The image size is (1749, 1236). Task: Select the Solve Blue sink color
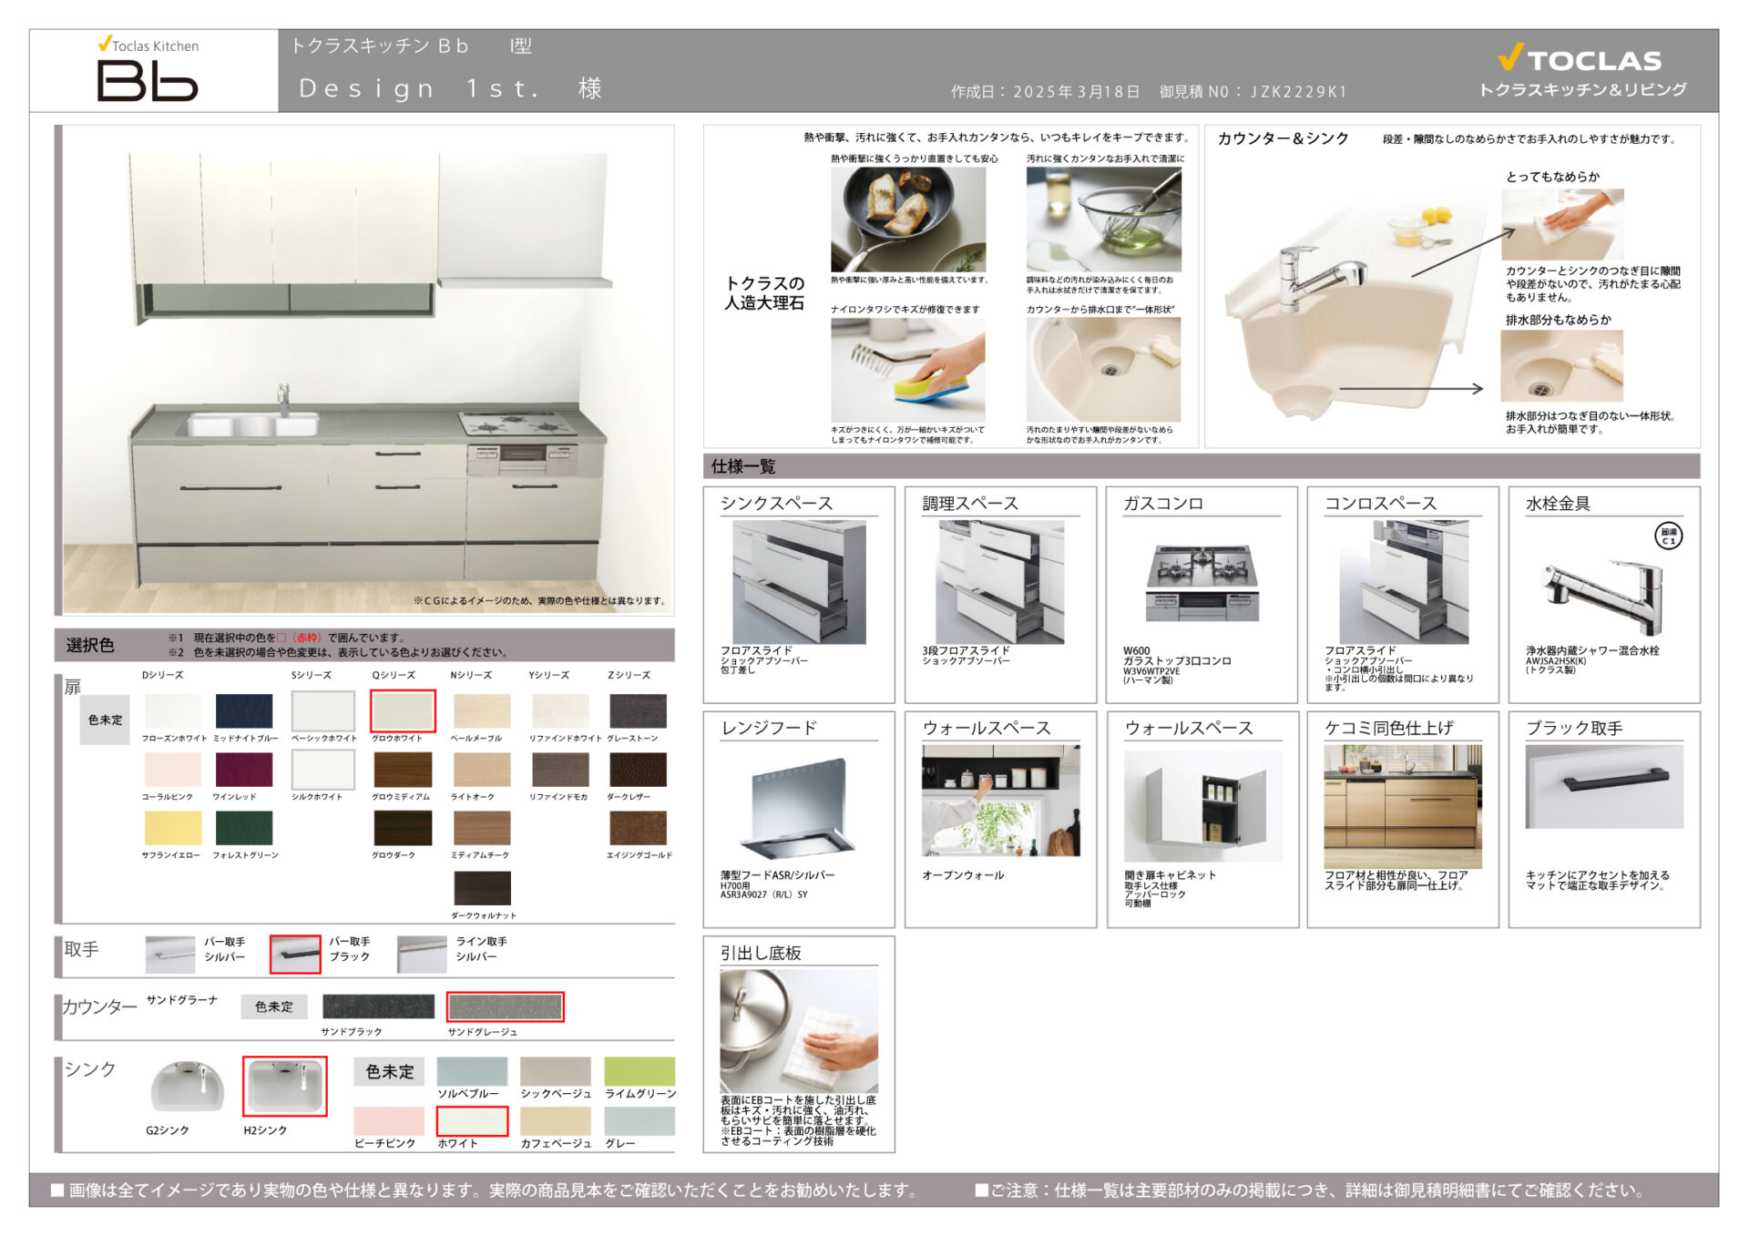[472, 1071]
